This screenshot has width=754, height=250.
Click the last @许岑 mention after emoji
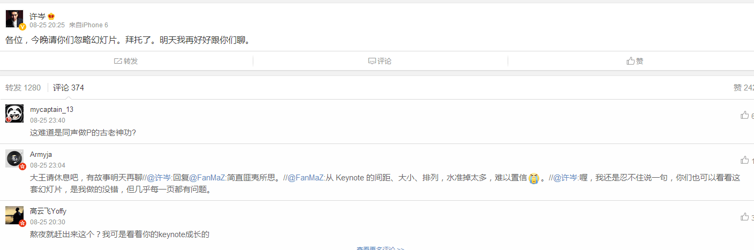(x=566, y=178)
